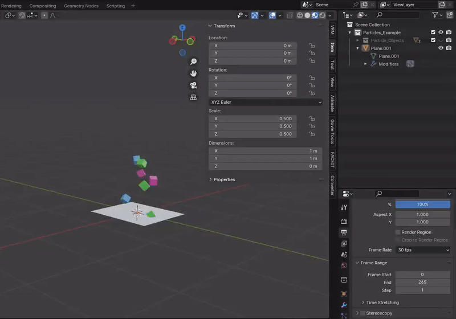Open the Output properties tab icon
This screenshot has height=319, width=456.
tap(344, 232)
